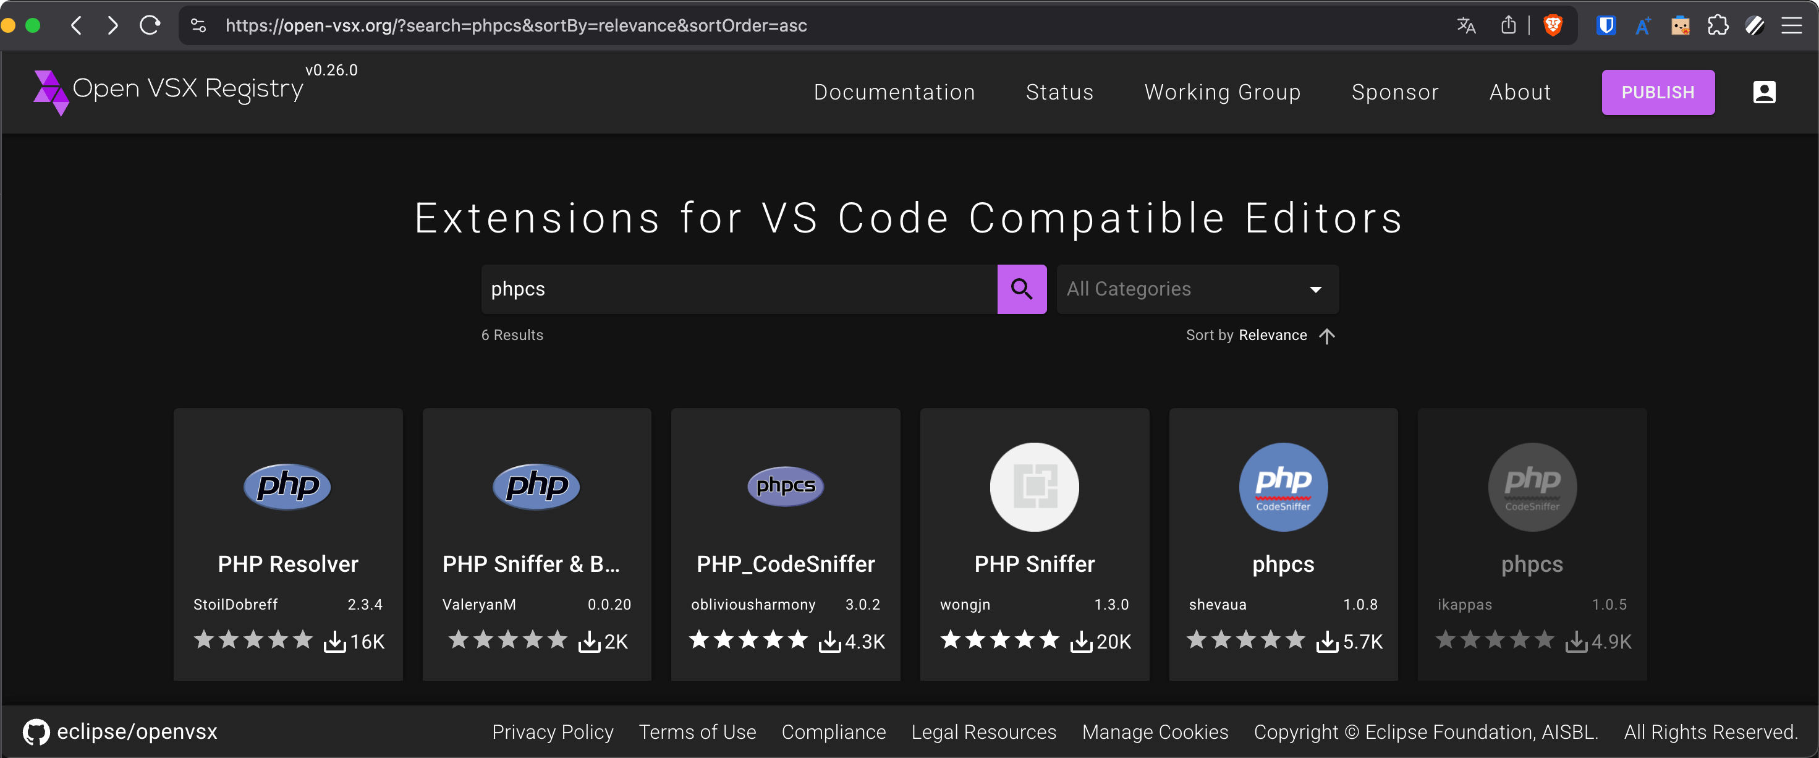Screen dimensions: 1819x758
Task: Select the PHP_CodeSniffer extension logo
Action: click(x=785, y=486)
